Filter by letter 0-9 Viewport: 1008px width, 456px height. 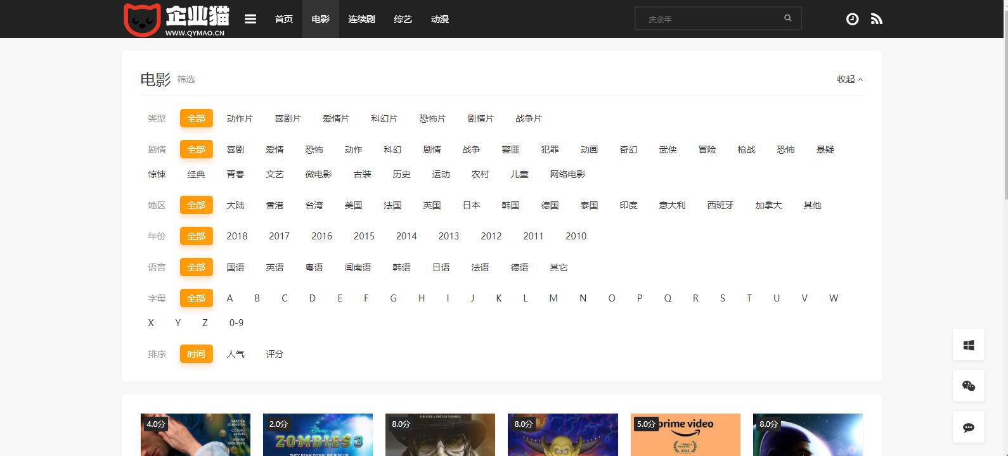[x=236, y=323]
